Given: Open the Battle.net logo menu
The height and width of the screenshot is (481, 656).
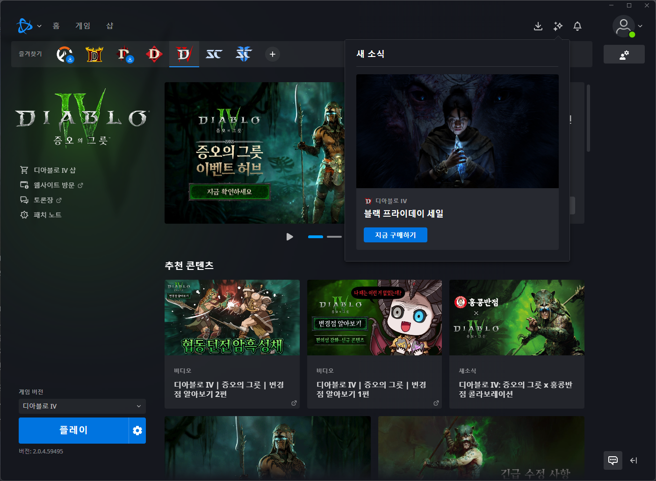Looking at the screenshot, I should click(24, 26).
